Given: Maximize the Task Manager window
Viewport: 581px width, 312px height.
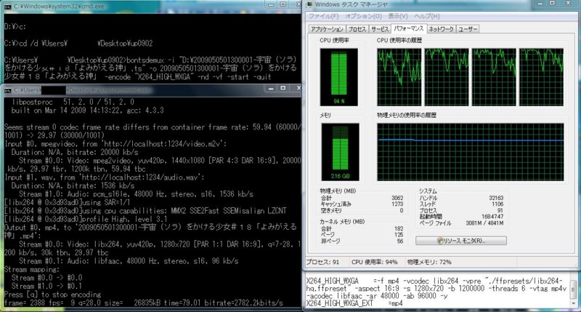Looking at the screenshot, I should [552, 4].
